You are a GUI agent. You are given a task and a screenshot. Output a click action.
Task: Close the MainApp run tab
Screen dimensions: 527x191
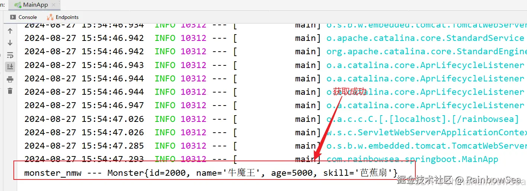54,5
